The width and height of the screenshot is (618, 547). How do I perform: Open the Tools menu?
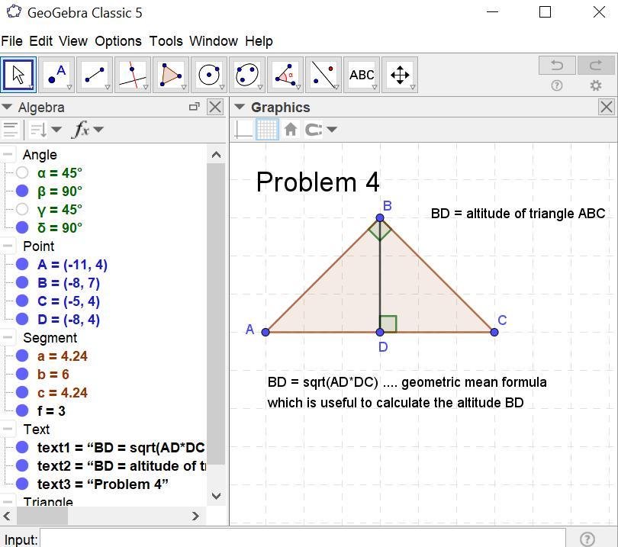pyautogui.click(x=166, y=41)
